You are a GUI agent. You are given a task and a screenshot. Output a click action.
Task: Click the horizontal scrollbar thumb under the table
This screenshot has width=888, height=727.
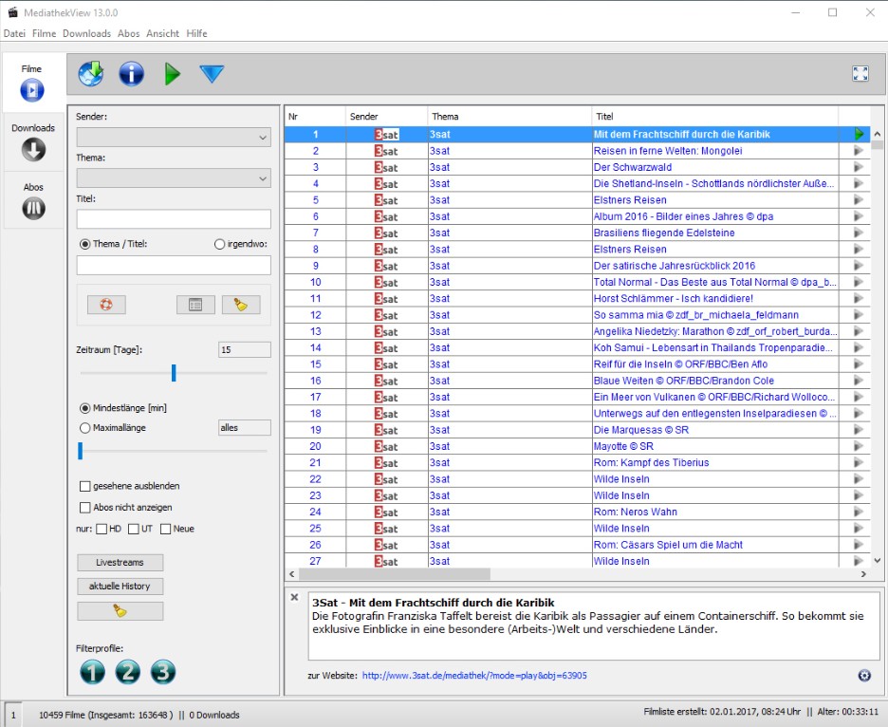point(395,574)
